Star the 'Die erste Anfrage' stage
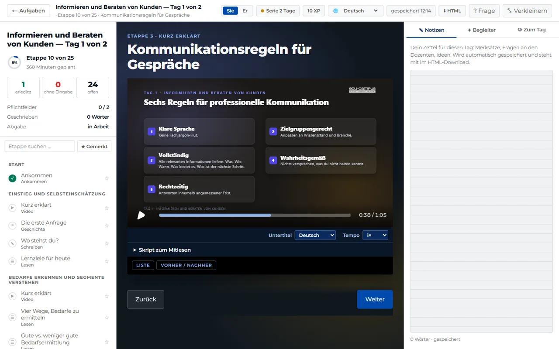The height and width of the screenshot is (349, 559). pos(107,226)
